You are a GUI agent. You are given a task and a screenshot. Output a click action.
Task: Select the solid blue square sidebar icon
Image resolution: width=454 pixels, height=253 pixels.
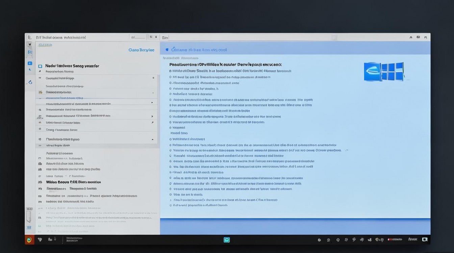click(30, 63)
